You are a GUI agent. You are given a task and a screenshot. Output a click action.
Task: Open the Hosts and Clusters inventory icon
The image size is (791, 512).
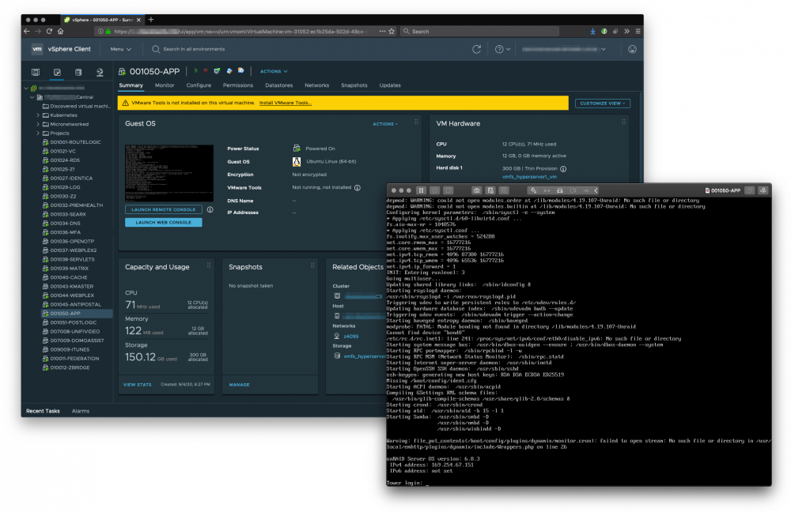point(36,73)
